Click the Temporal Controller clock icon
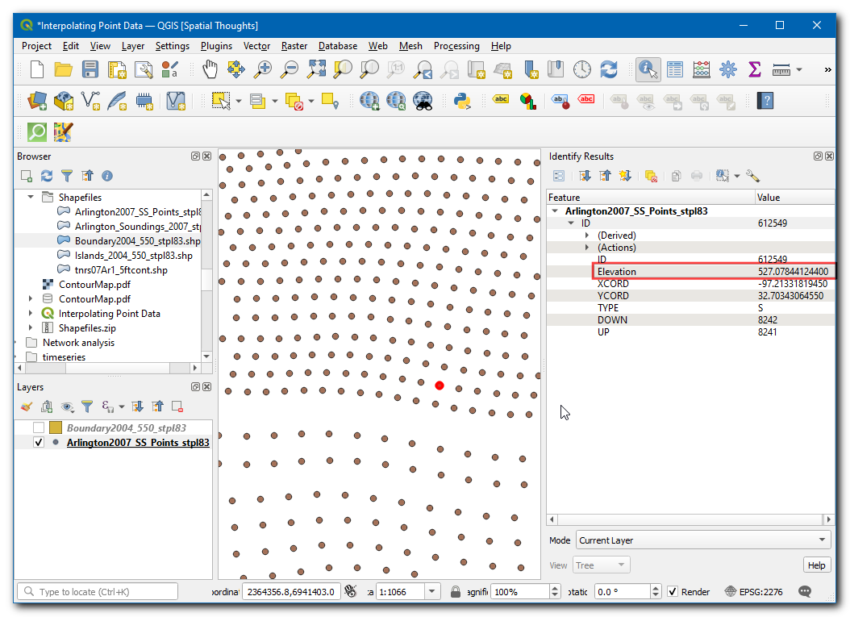850x617 pixels. point(581,70)
